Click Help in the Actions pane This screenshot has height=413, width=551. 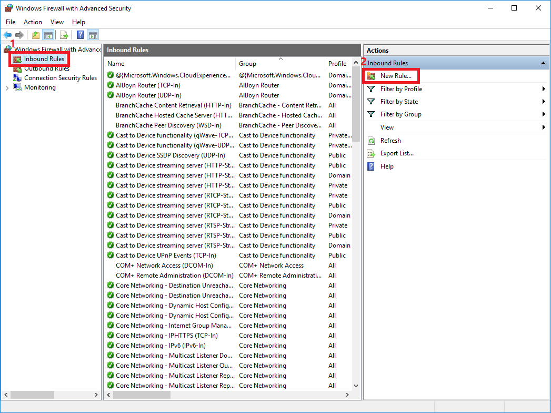click(x=387, y=166)
